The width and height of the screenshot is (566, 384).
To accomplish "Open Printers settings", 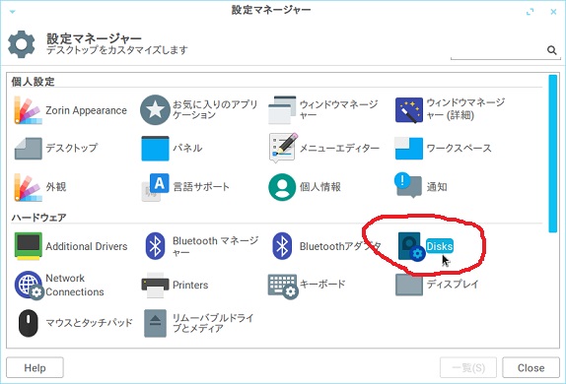I will click(x=175, y=285).
